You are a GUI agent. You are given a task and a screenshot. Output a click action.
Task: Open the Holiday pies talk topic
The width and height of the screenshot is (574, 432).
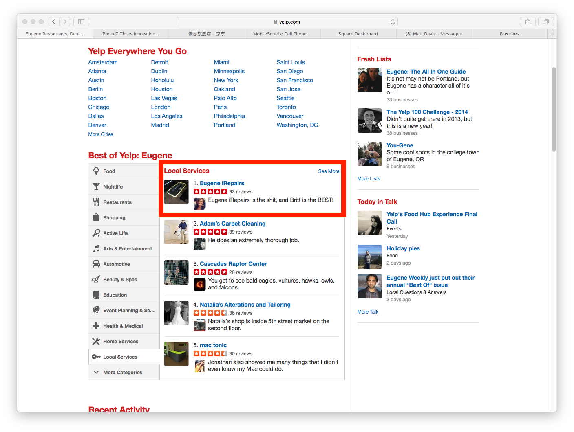tap(403, 248)
